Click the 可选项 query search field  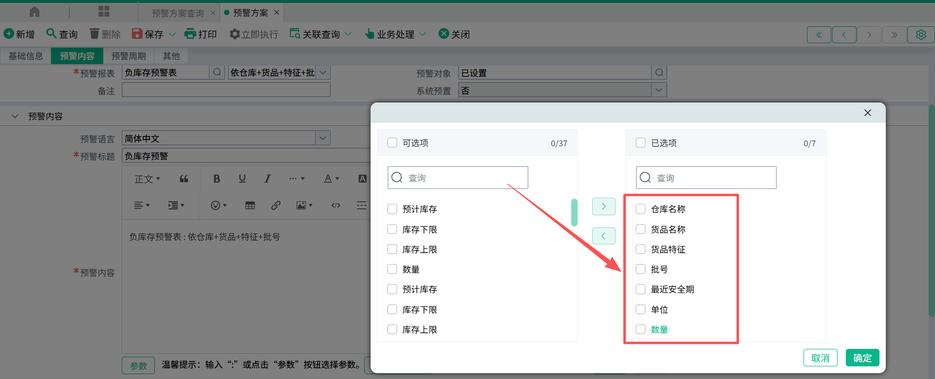pos(465,178)
